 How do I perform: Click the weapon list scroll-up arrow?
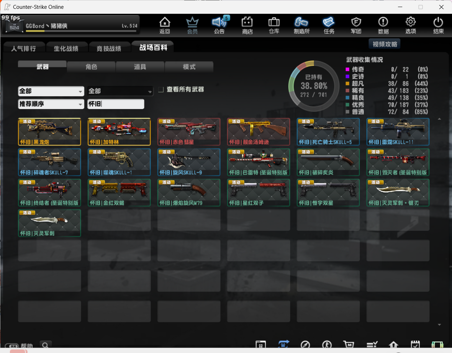(x=439, y=119)
